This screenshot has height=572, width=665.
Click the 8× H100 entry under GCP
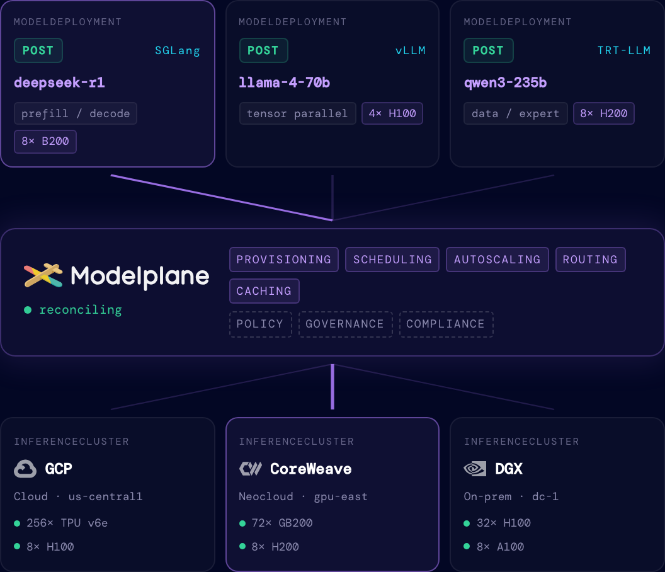point(50,547)
